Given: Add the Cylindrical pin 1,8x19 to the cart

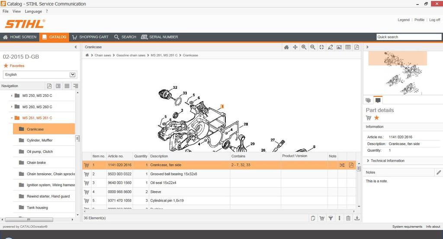Looking at the screenshot, I should pos(87,201).
